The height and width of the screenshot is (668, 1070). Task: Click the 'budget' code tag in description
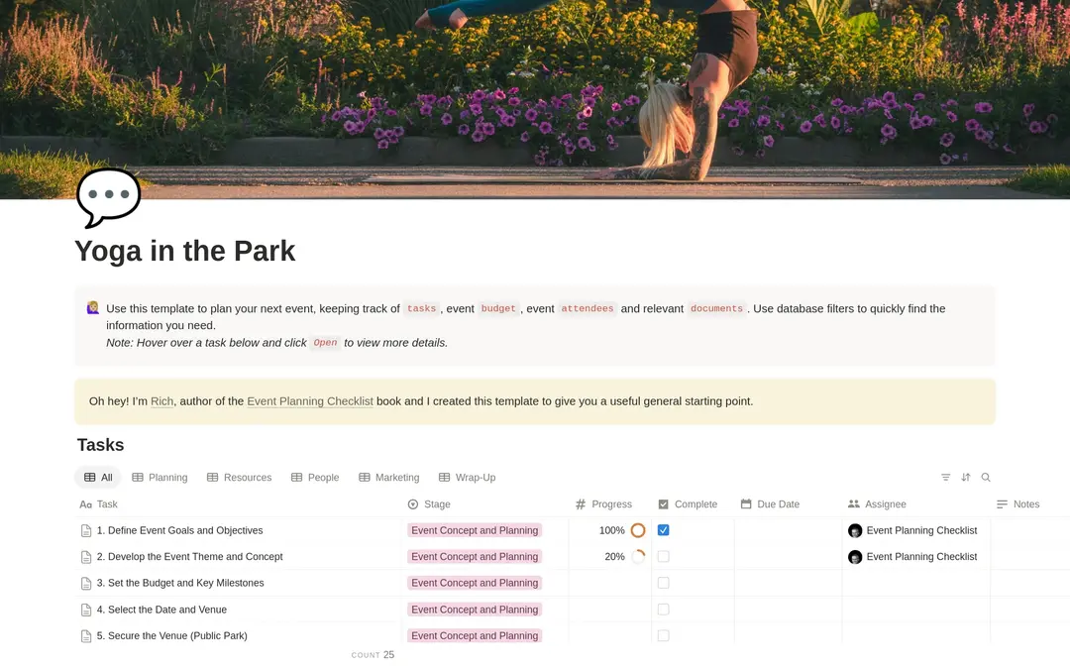tap(498, 308)
